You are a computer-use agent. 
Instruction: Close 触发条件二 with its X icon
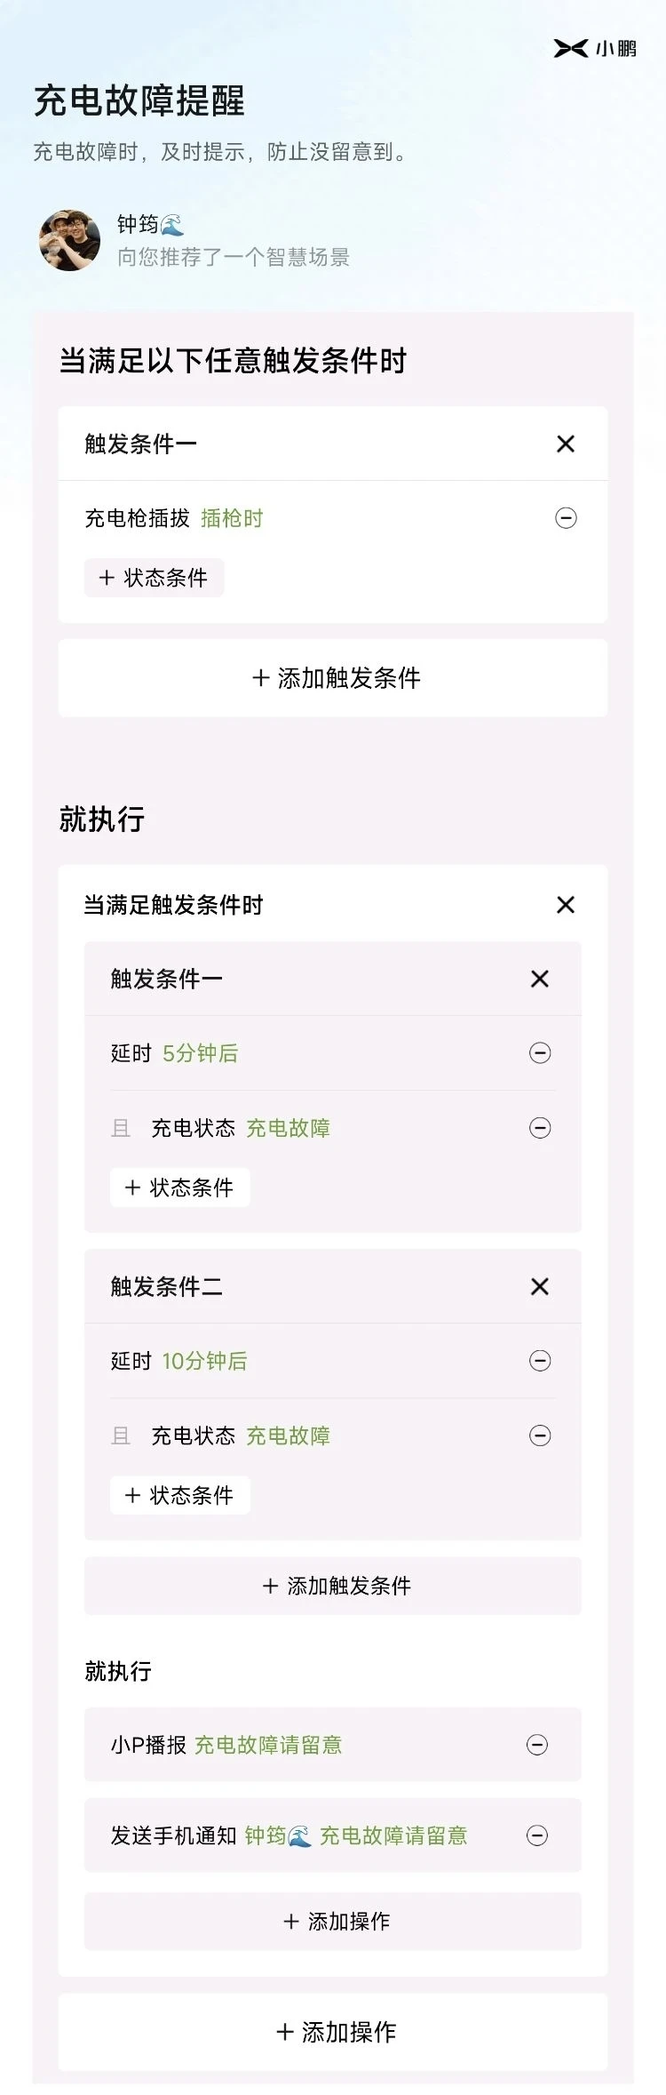(540, 1286)
